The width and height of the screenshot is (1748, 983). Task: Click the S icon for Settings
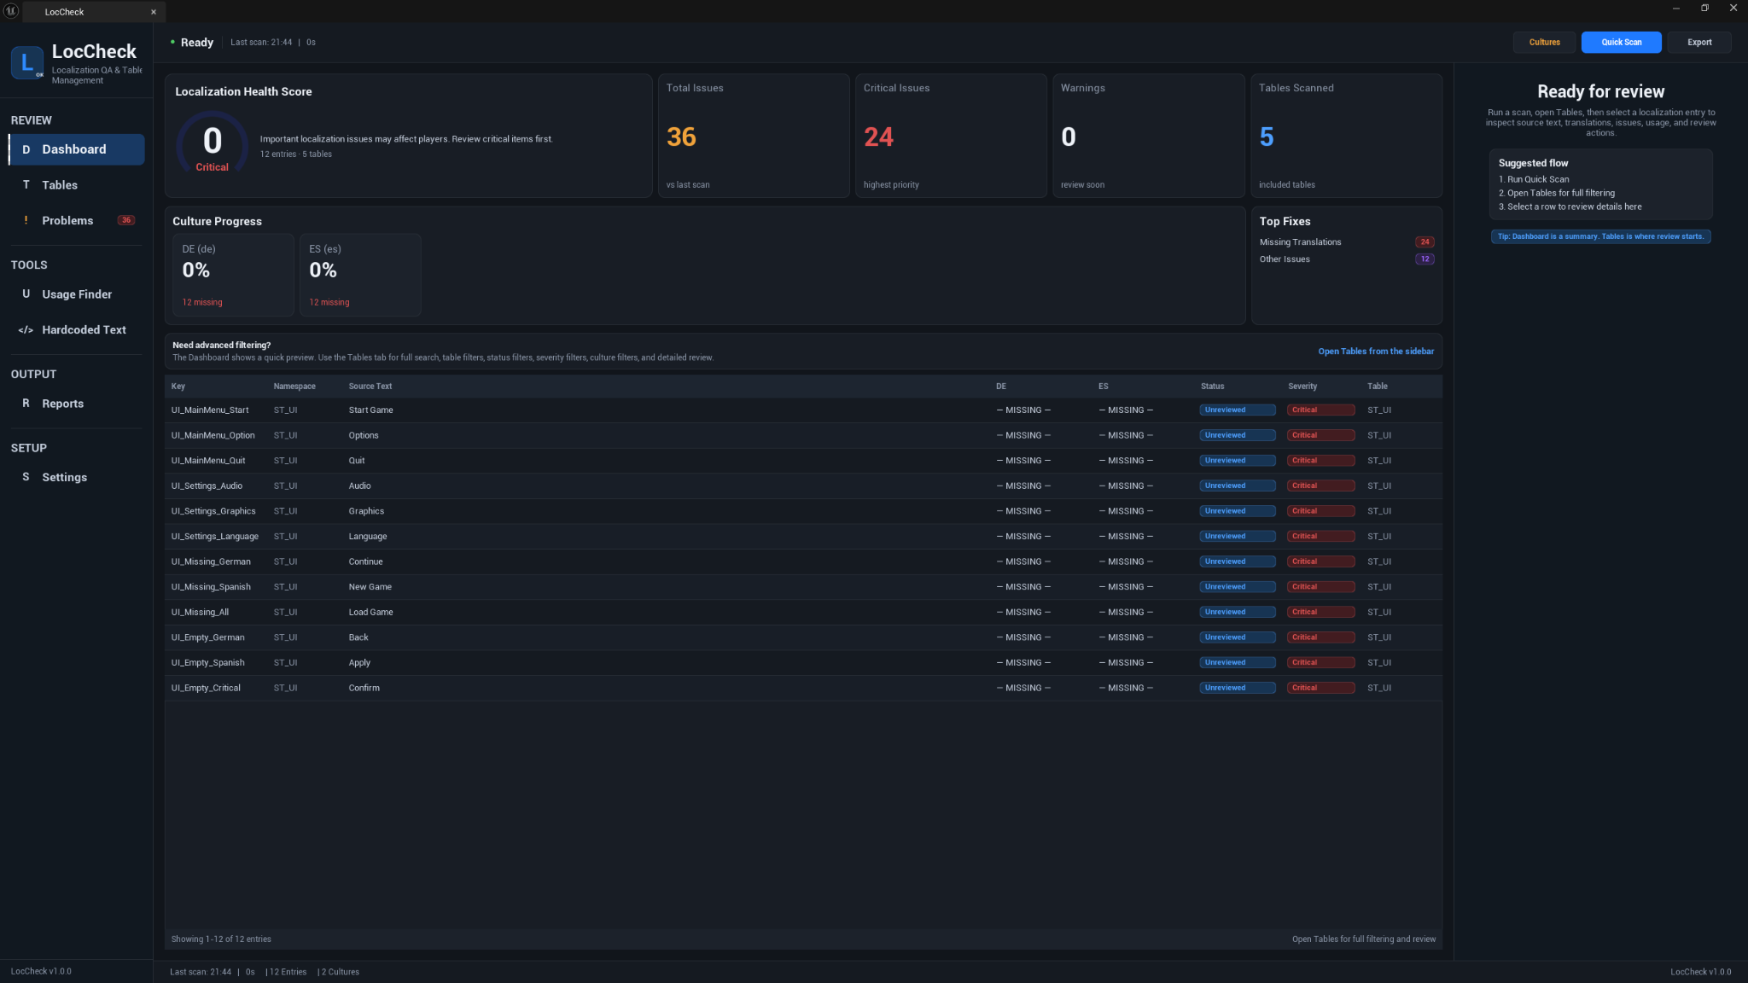(26, 477)
